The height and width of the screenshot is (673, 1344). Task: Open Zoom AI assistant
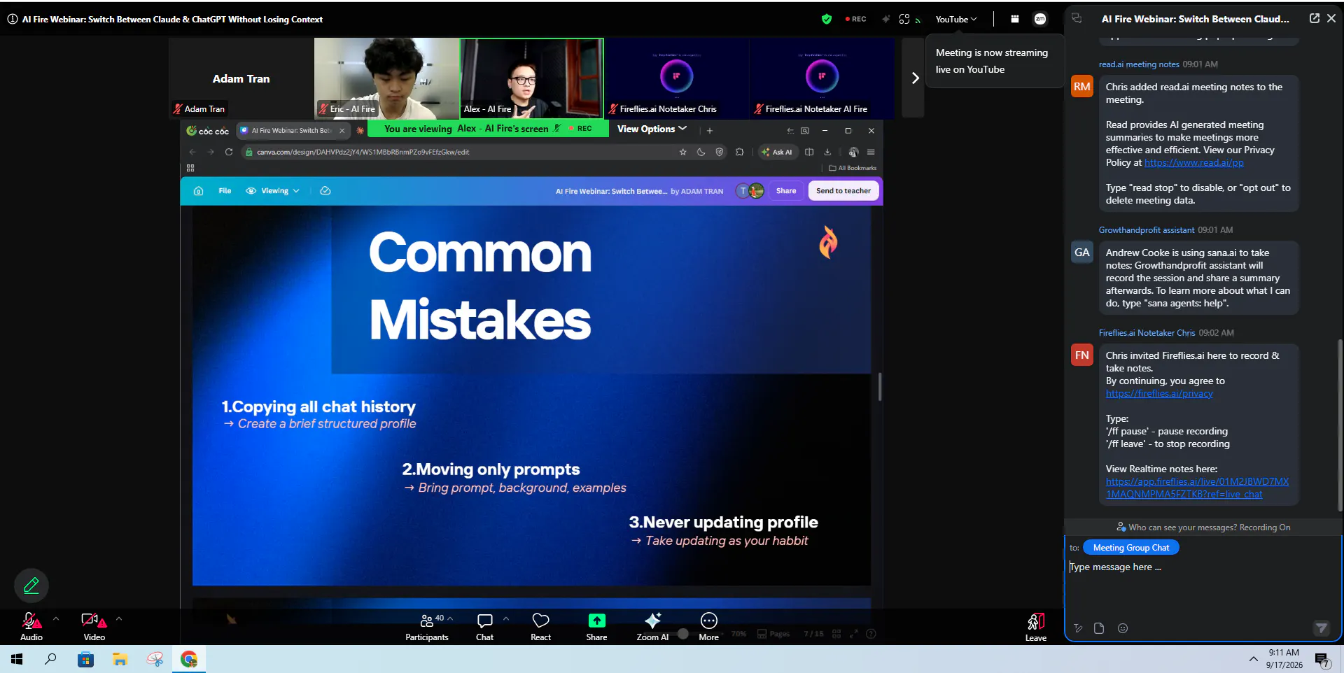pos(652,626)
